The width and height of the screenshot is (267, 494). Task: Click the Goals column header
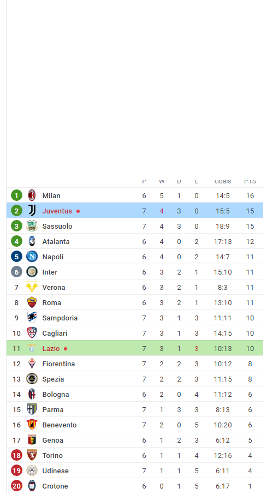(x=223, y=181)
